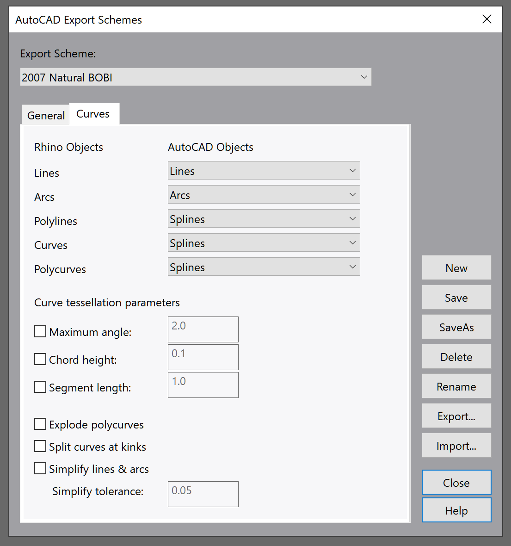
Task: Rename the export scheme
Action: tap(456, 386)
